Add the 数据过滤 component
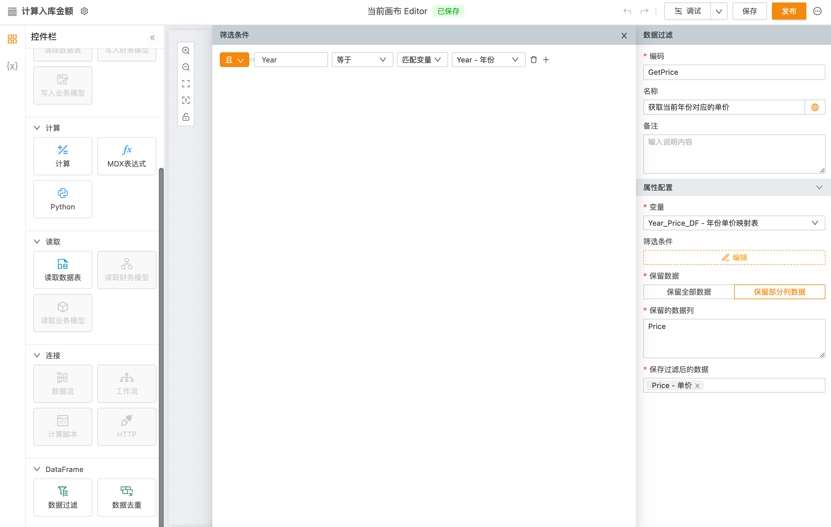 coord(62,497)
